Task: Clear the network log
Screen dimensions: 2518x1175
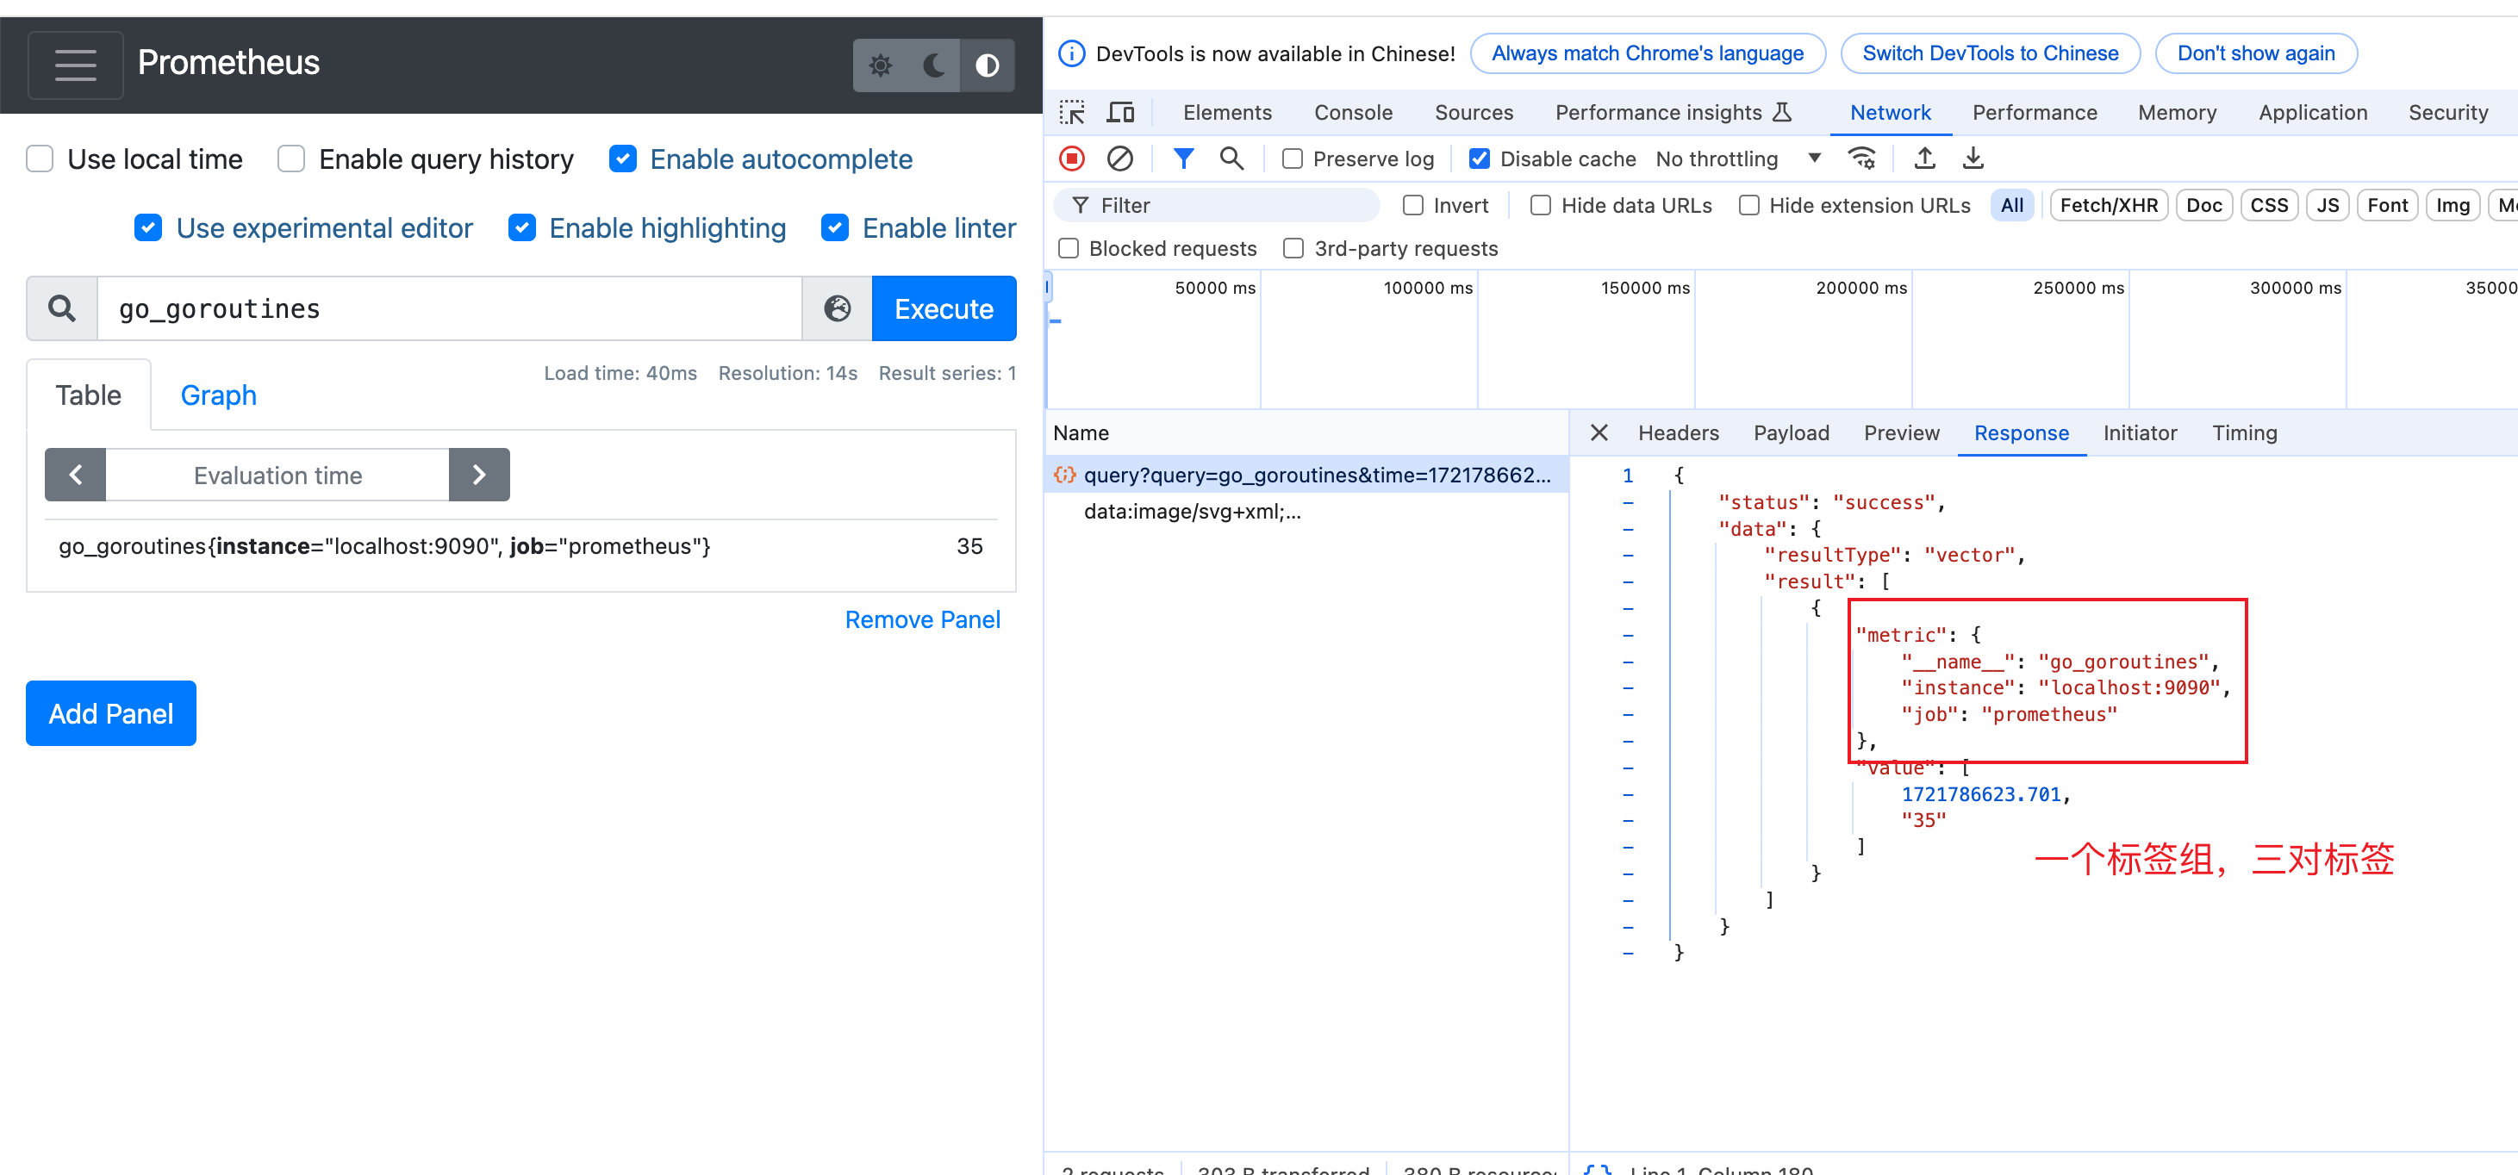Action: (1119, 159)
